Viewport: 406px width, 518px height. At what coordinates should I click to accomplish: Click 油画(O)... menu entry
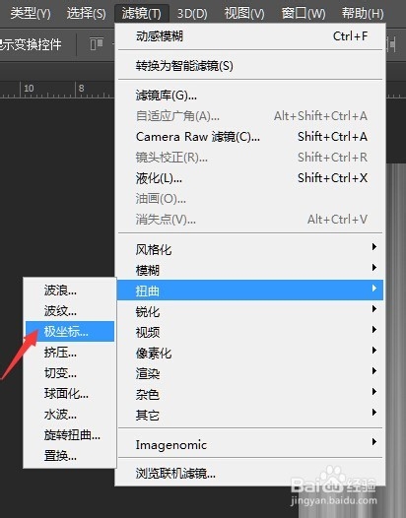250,199
